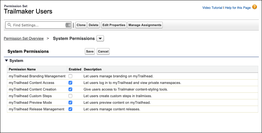Click the magnifier icon in Find Settings
The image size is (262, 133).
9,25
